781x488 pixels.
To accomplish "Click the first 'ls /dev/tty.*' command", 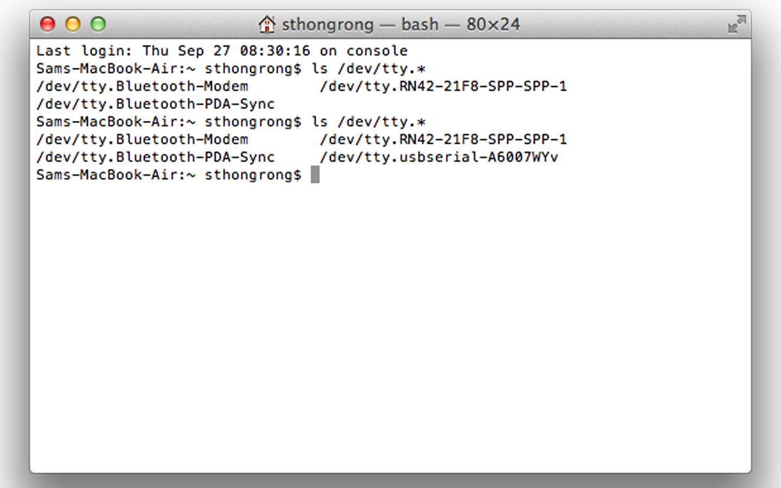I will (369, 69).
